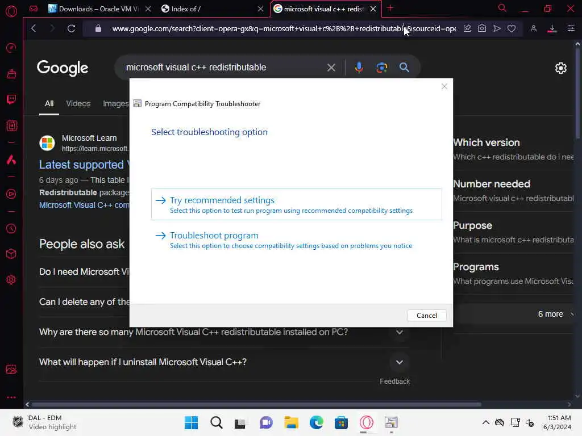Image resolution: width=582 pixels, height=436 pixels.
Task: Open the Twitch sidebar icon
Action: (x=11, y=99)
